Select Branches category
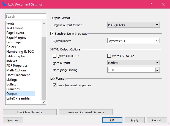This screenshot has width=170, height=126. (x=13, y=89)
